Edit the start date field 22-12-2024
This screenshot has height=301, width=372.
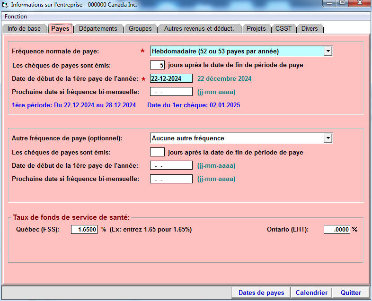[x=171, y=78]
